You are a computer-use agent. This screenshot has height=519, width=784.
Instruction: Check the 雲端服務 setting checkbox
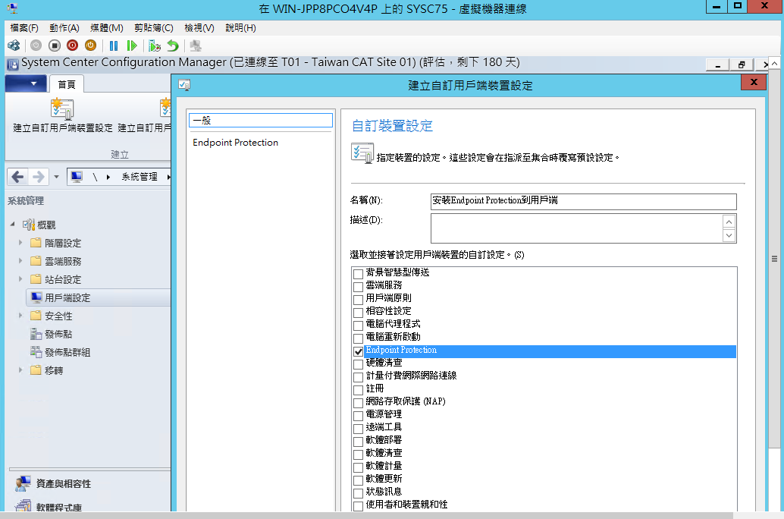(358, 287)
